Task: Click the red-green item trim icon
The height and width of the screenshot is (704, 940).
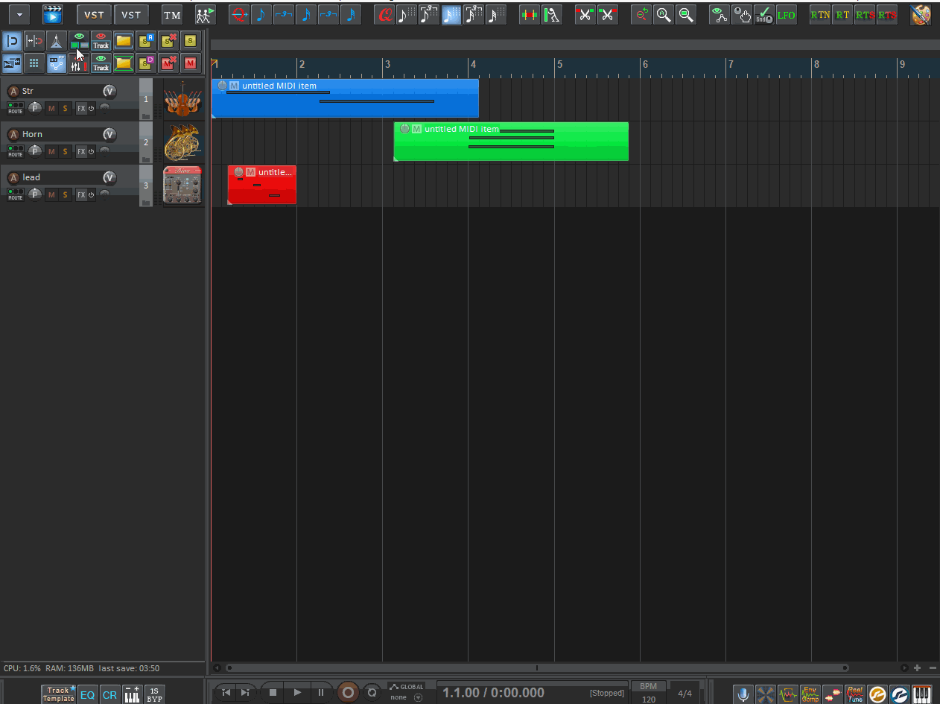Action: coord(529,14)
